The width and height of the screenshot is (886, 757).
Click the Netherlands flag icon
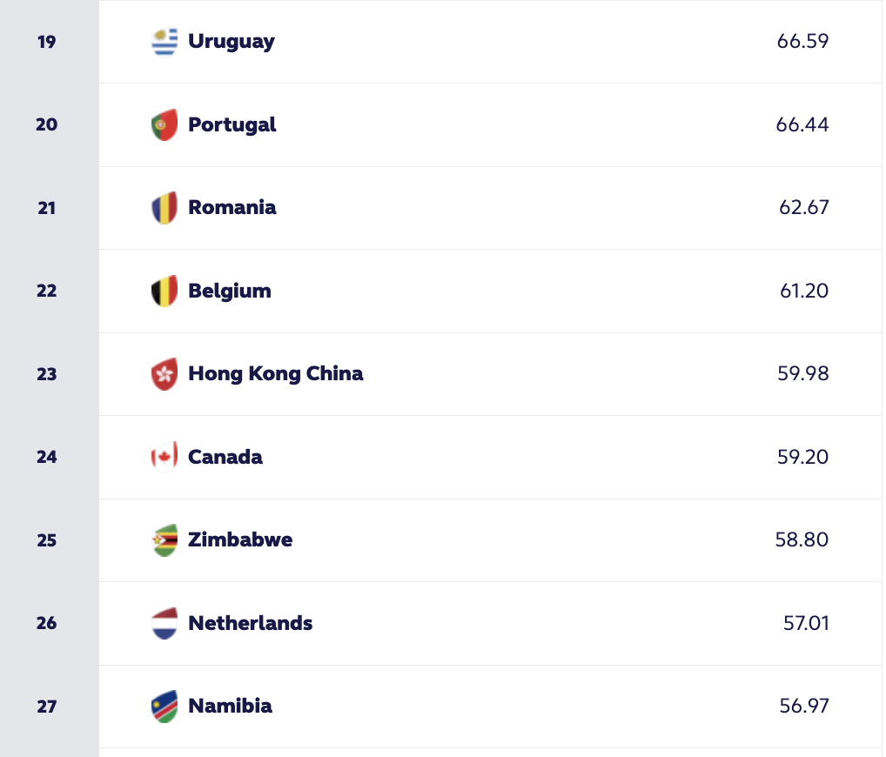(164, 623)
